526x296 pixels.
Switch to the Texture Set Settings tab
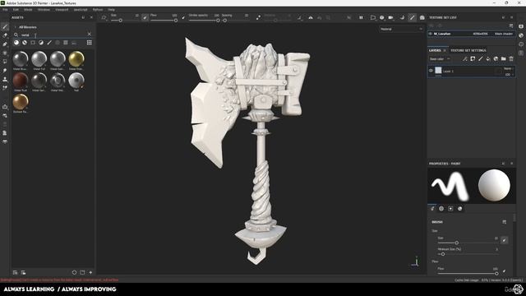pos(468,50)
